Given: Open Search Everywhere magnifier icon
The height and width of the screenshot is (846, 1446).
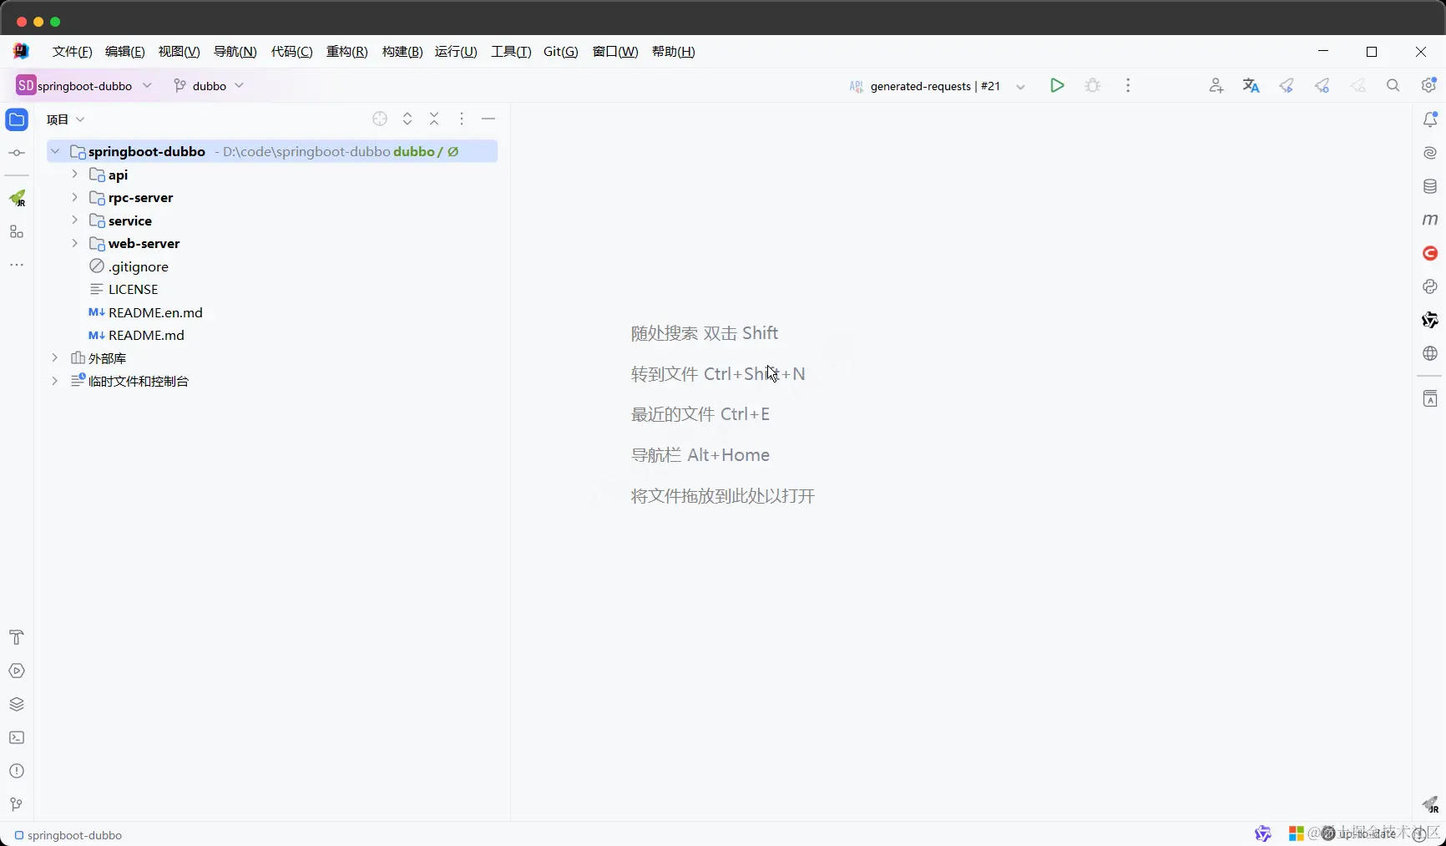Looking at the screenshot, I should pyautogui.click(x=1393, y=85).
